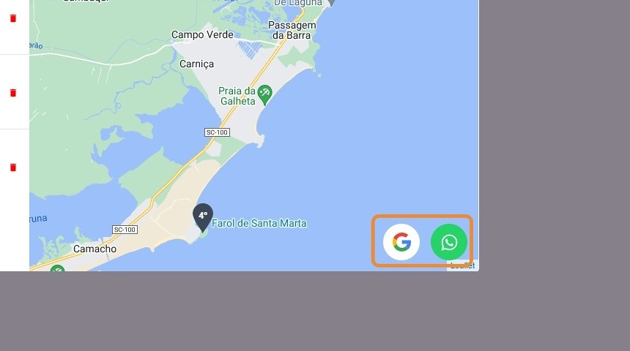Screen dimensions: 630x351
Task: Open the Leaflet attribution link
Action: click(x=462, y=265)
